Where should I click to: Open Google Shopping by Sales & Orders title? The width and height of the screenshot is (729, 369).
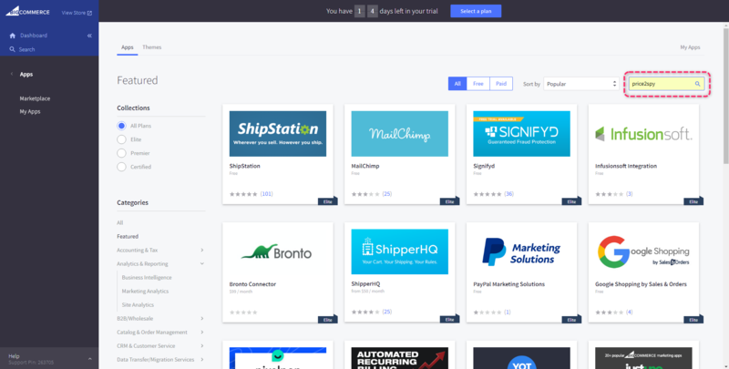[x=641, y=284]
